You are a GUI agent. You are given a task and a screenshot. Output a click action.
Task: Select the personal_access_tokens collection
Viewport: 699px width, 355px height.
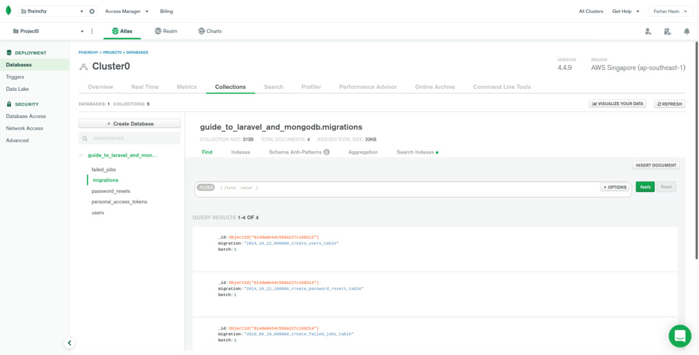[x=119, y=201]
